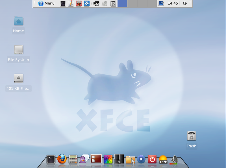Open the dark red desktop switcher icon in dock
226x168 pixels.
96,159
